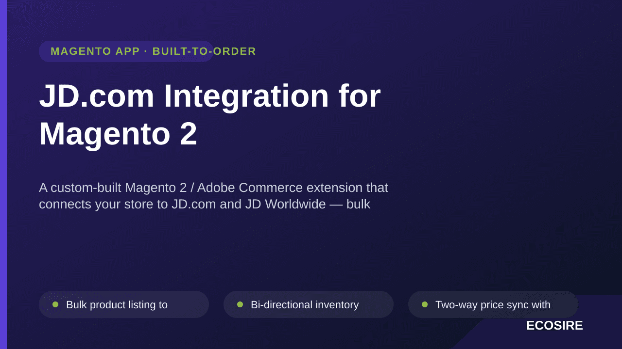Click green dot beside 'Bi-directional inventory'
This screenshot has width=622, height=349.
pos(240,304)
